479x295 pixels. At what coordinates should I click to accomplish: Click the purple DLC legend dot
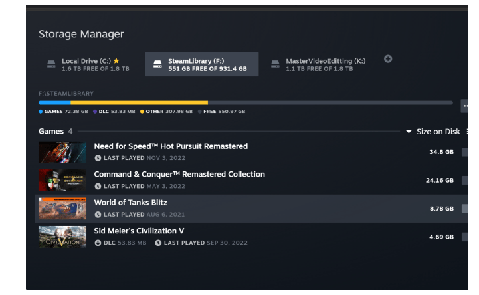[x=95, y=112]
